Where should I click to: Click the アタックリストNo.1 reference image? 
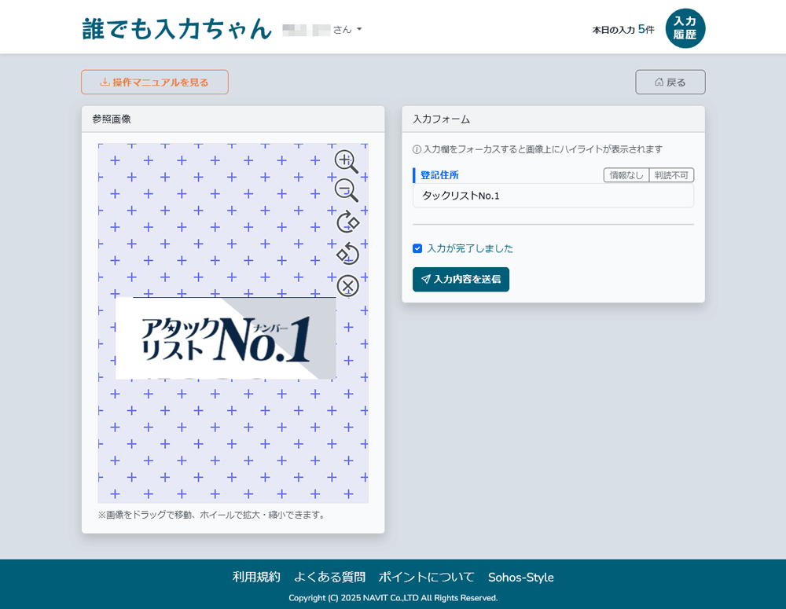[226, 339]
